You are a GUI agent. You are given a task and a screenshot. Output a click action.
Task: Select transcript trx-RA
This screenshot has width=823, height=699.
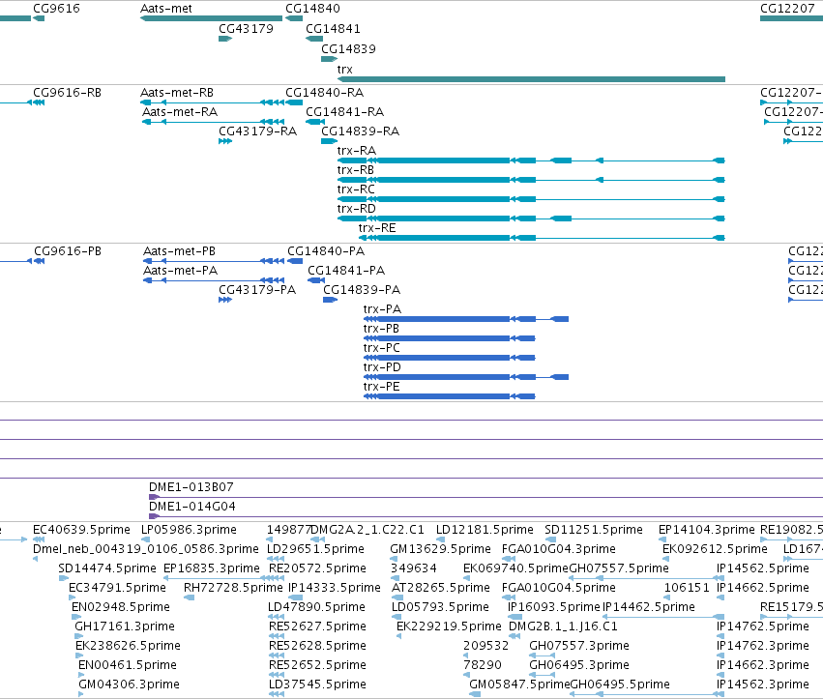[x=531, y=160]
